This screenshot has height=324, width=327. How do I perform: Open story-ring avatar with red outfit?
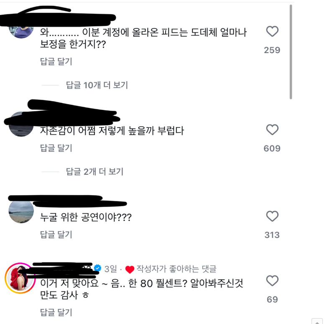(20, 278)
